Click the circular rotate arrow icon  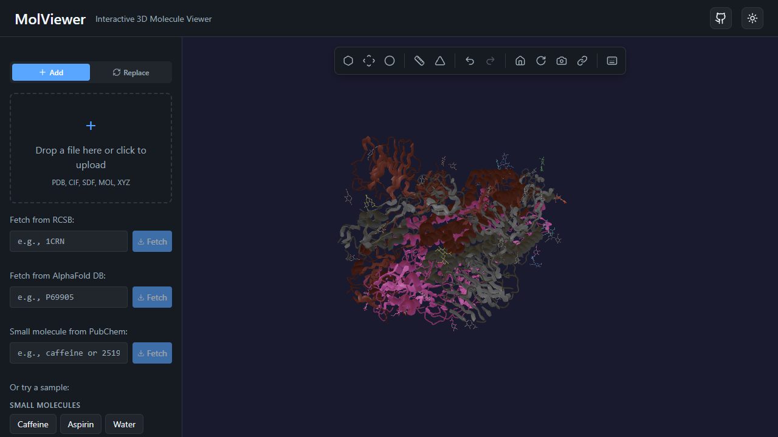pos(541,61)
